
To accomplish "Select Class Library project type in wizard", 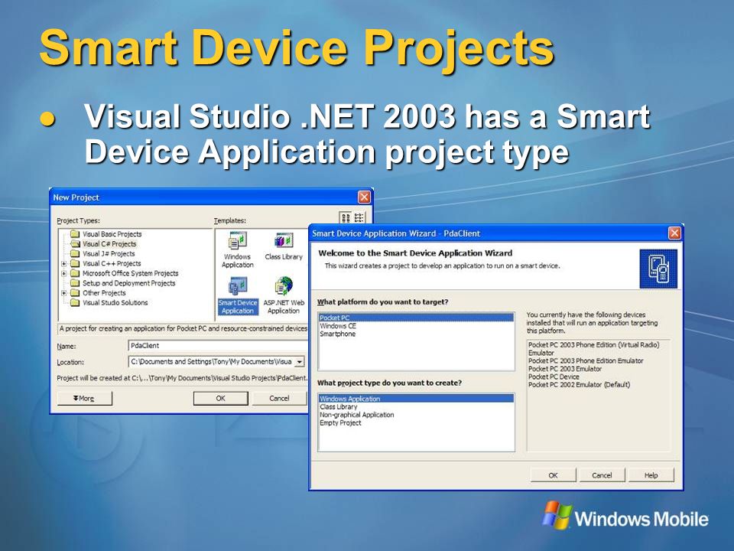I will point(416,406).
